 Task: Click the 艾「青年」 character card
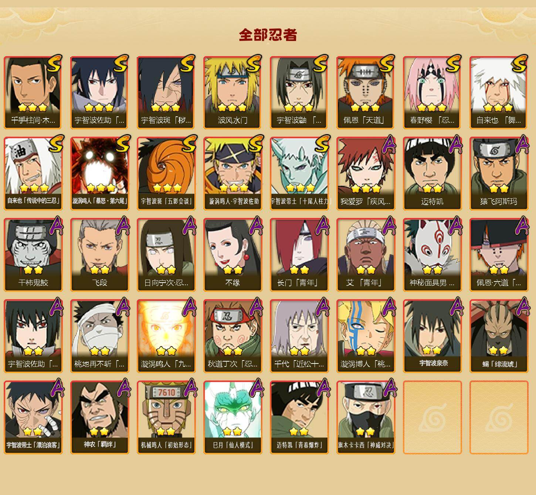[x=366, y=255]
